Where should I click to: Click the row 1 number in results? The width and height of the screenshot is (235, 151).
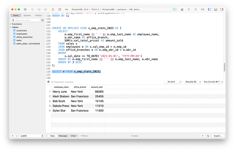50,92
